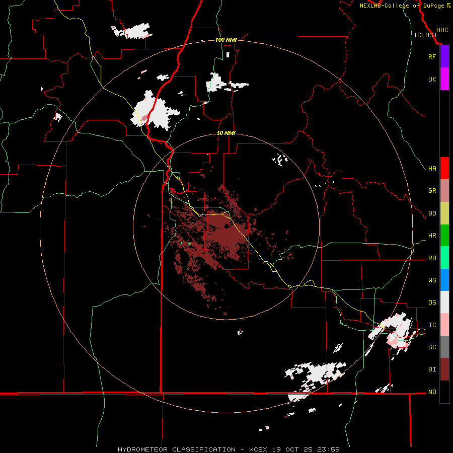Click the "BI" legend label
This screenshot has height=453, width=453.
(x=432, y=369)
